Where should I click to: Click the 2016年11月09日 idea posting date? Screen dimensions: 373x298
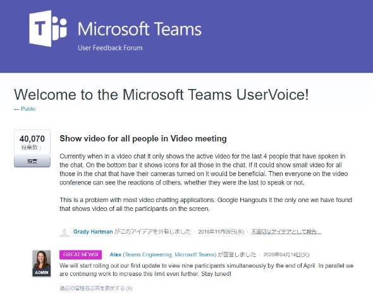(x=221, y=232)
